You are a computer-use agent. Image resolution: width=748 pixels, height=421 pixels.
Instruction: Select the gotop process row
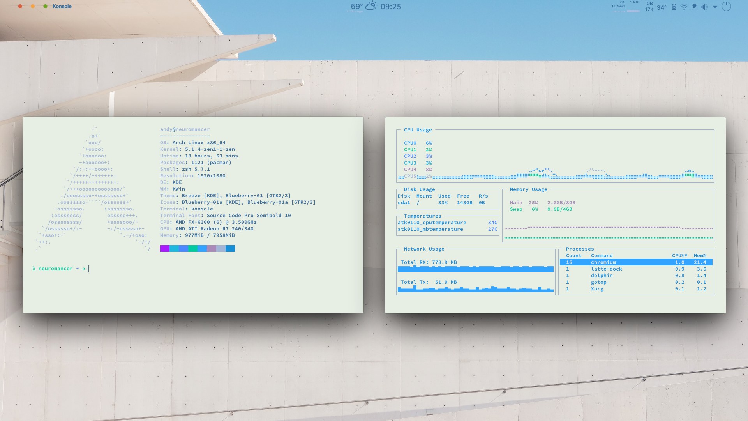point(636,282)
